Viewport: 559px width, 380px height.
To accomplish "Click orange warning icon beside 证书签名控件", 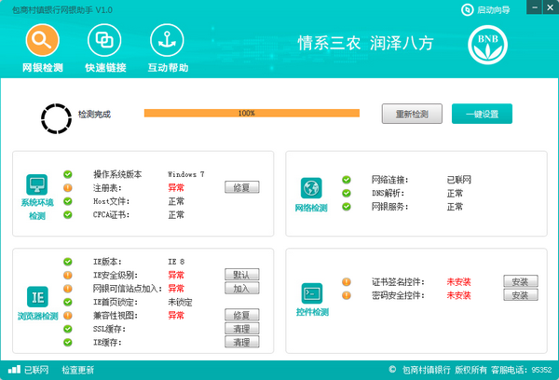I will pos(347,282).
